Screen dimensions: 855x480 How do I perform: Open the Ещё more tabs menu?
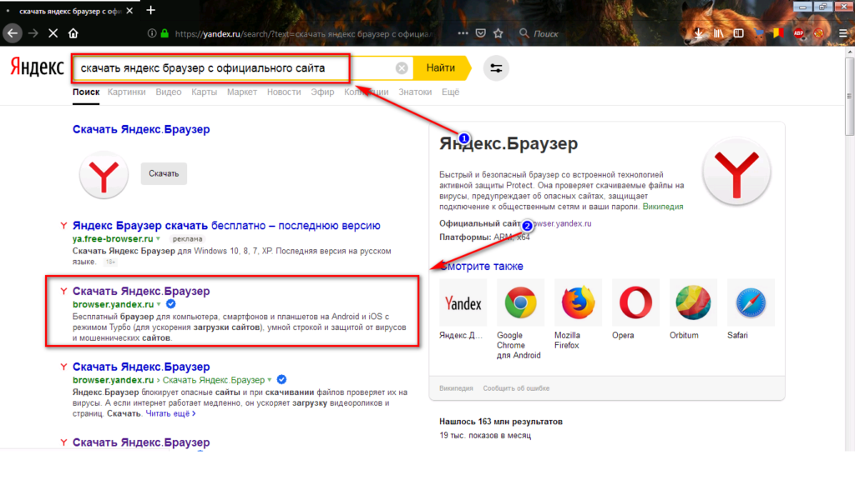pyautogui.click(x=450, y=92)
